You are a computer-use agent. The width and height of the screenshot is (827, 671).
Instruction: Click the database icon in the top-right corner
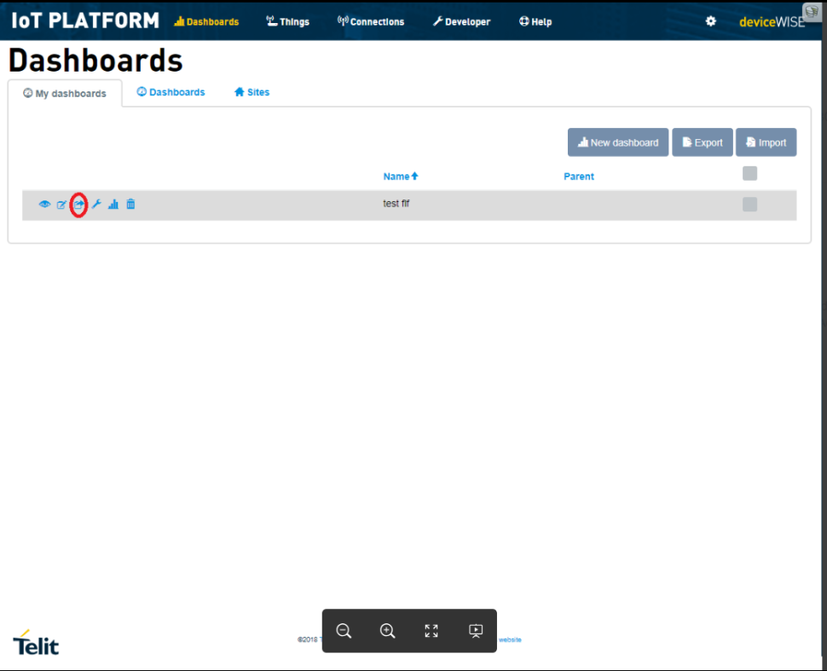(x=811, y=12)
